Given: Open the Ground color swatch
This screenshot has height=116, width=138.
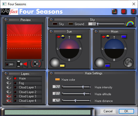Looking at the screenshot, I should [x=71, y=24].
